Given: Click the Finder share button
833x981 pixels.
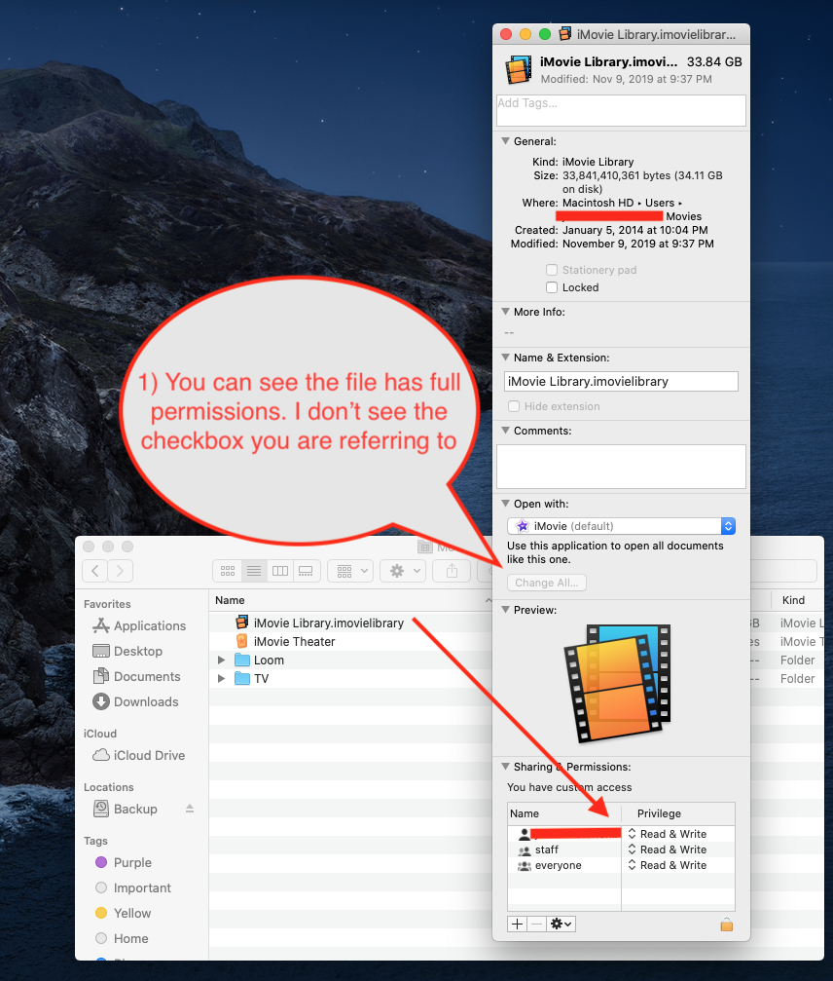Looking at the screenshot, I should click(x=452, y=571).
